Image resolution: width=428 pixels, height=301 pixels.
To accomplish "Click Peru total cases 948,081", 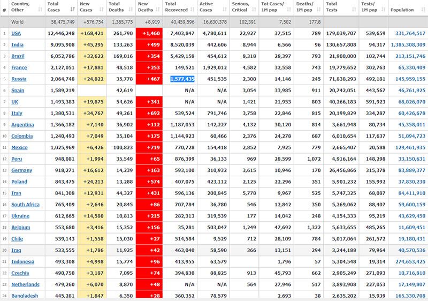I will click(x=65, y=159).
